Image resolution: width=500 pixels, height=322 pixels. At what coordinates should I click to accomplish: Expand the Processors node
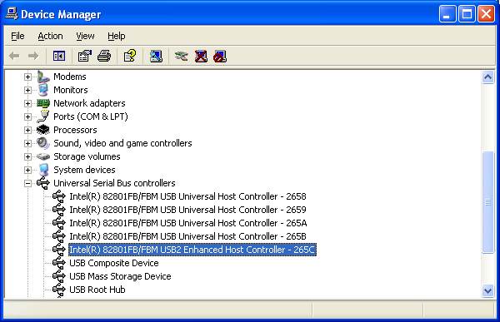[x=27, y=130]
